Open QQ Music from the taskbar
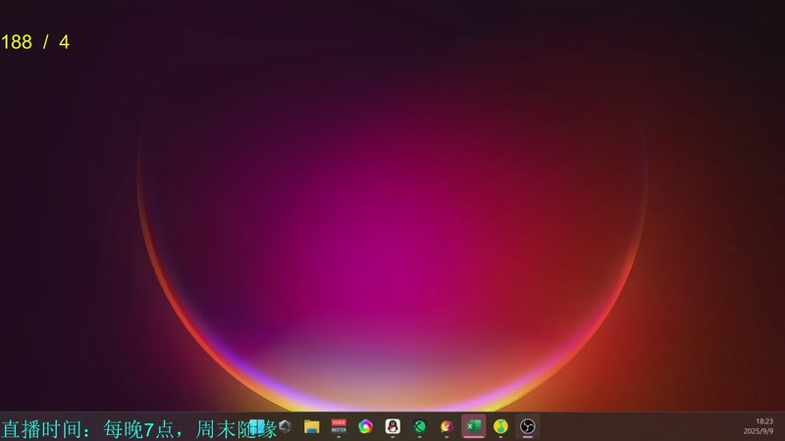Image resolution: width=785 pixels, height=441 pixels. [x=500, y=426]
